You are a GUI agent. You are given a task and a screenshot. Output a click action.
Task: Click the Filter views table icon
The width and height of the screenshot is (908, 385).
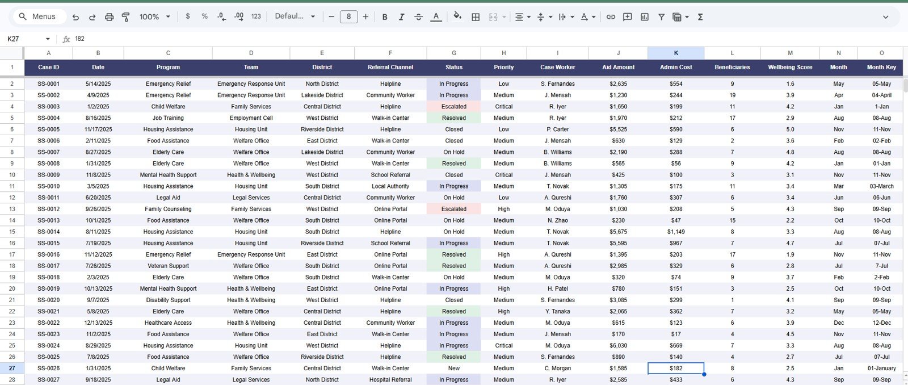click(677, 17)
